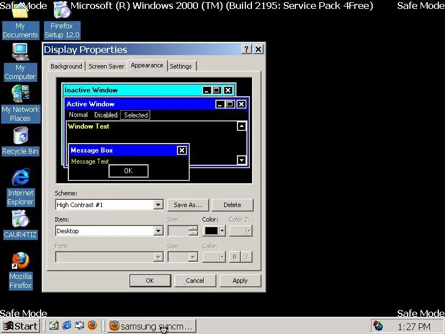Click the preview scrollbar down arrow
The width and height of the screenshot is (445, 334).
241,160
